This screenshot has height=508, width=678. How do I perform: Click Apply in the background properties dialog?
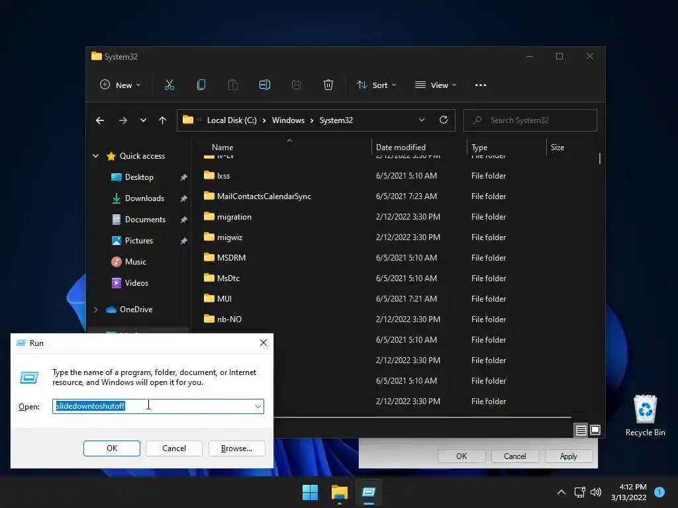pyautogui.click(x=568, y=456)
